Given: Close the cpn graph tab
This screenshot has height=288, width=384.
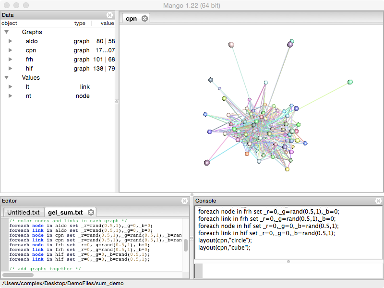Looking at the screenshot, I should (x=144, y=19).
